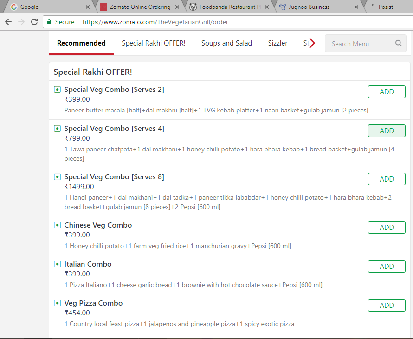Click veg symbol beside Special Veg Combo Serves 8

57,177
